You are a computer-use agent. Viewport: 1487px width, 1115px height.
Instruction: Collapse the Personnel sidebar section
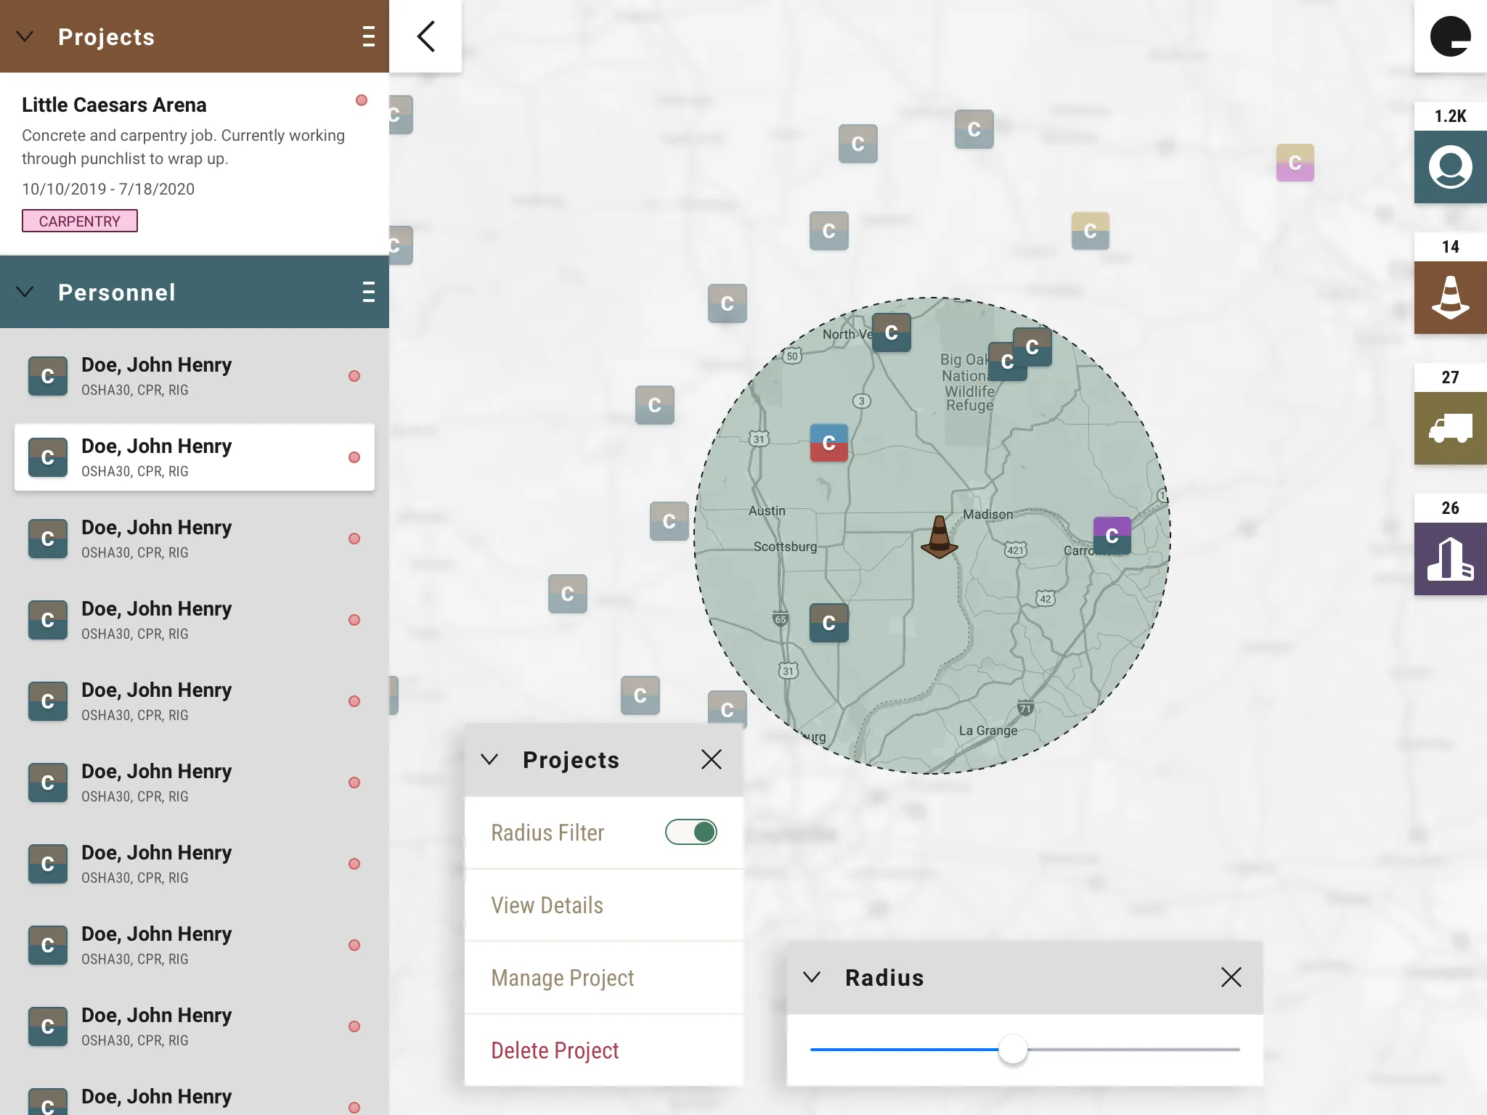[x=25, y=292]
